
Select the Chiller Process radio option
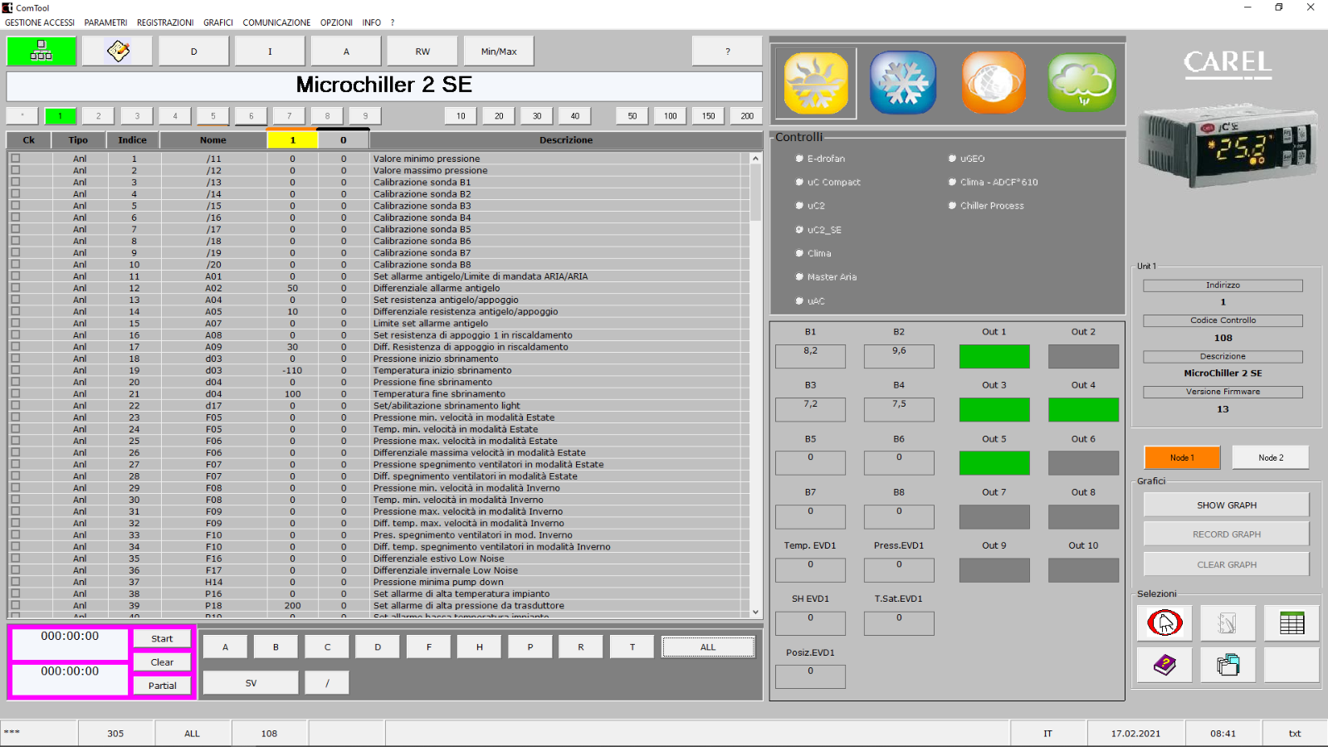(x=953, y=206)
